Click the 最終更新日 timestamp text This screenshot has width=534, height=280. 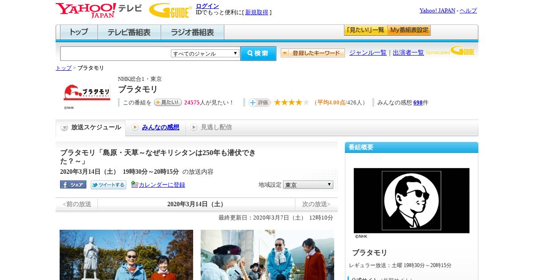275,217
